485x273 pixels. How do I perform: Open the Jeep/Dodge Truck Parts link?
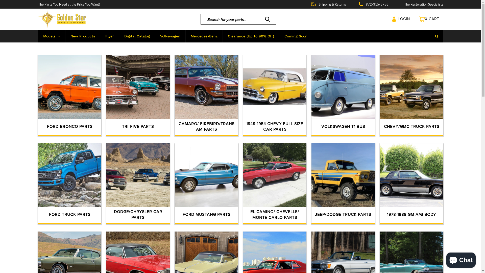[343, 214]
